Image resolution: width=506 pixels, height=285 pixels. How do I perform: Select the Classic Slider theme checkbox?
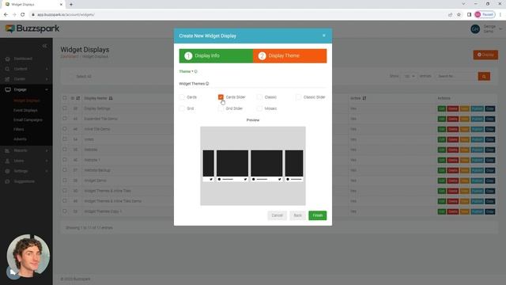click(298, 97)
